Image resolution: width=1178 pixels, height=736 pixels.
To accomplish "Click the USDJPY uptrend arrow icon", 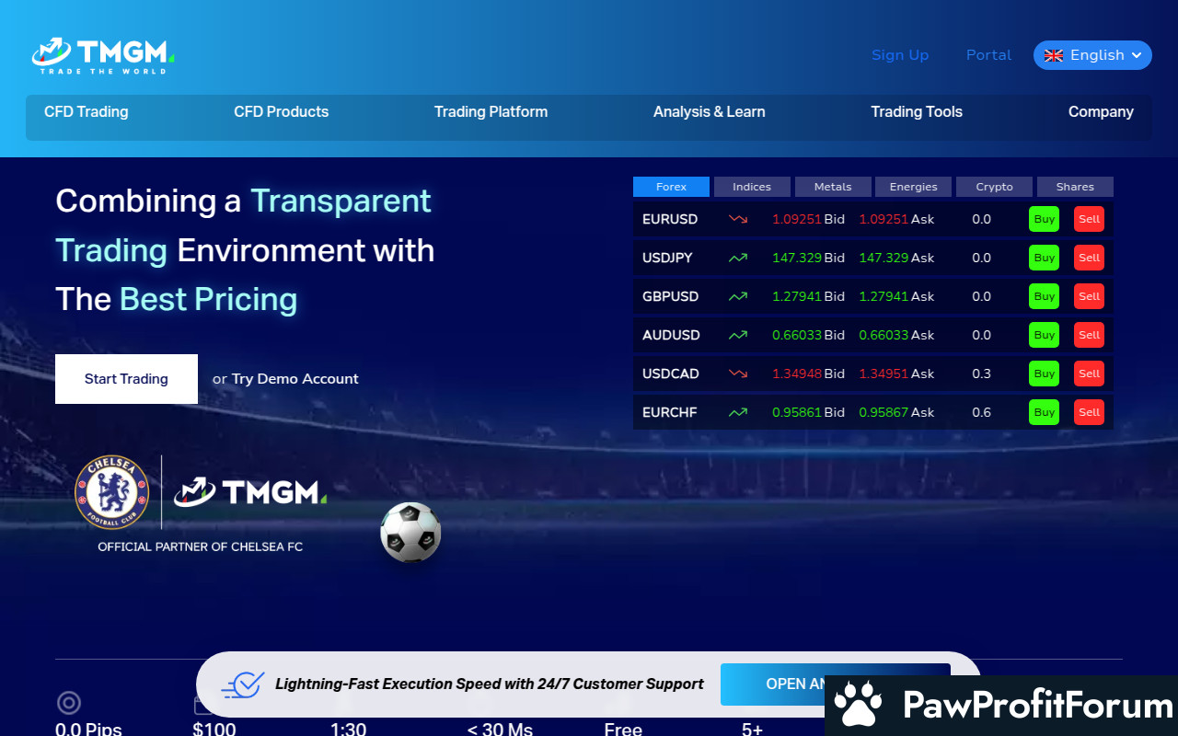I will click(x=738, y=258).
